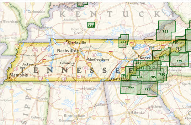Choose map region 783
The height and width of the screenshot is (125, 191).
click(x=162, y=57)
